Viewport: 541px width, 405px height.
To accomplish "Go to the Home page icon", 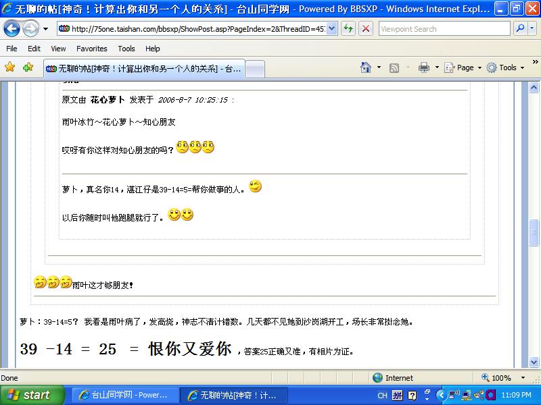I will [366, 67].
